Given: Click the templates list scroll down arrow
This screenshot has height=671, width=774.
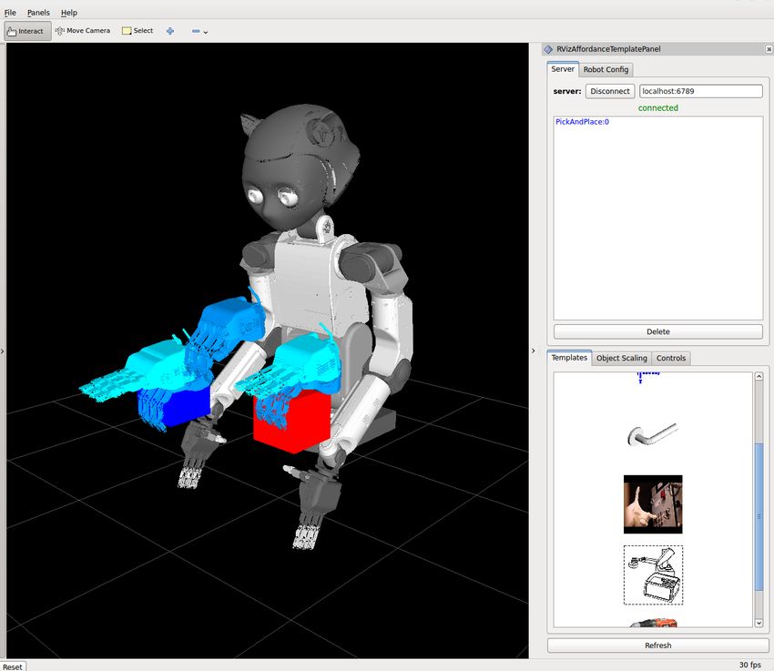Looking at the screenshot, I should (759, 623).
